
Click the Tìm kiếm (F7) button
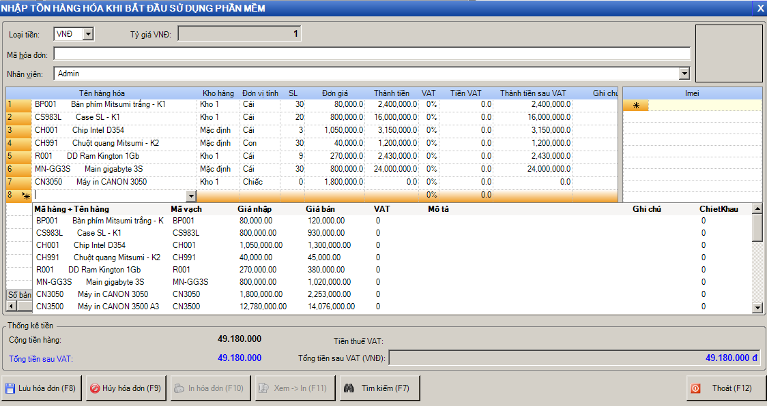tap(380, 388)
